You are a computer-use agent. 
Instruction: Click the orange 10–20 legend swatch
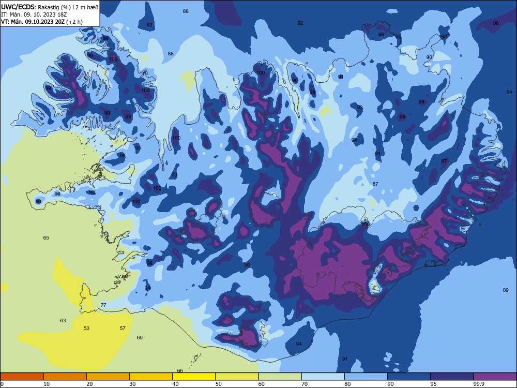click(65, 377)
